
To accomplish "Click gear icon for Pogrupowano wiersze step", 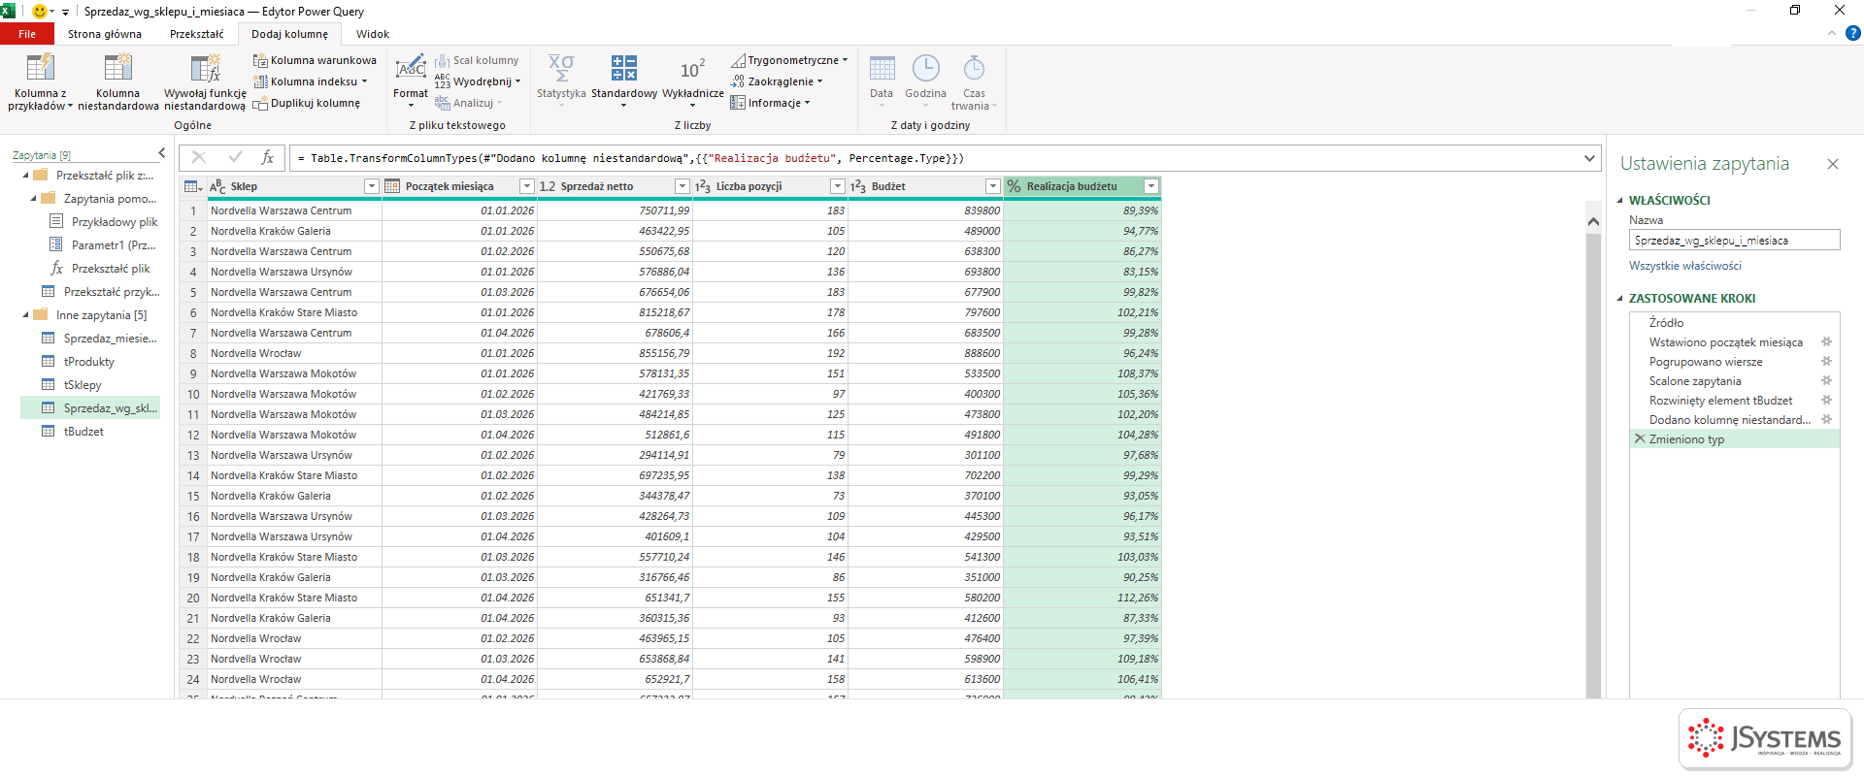I will click(1826, 362).
